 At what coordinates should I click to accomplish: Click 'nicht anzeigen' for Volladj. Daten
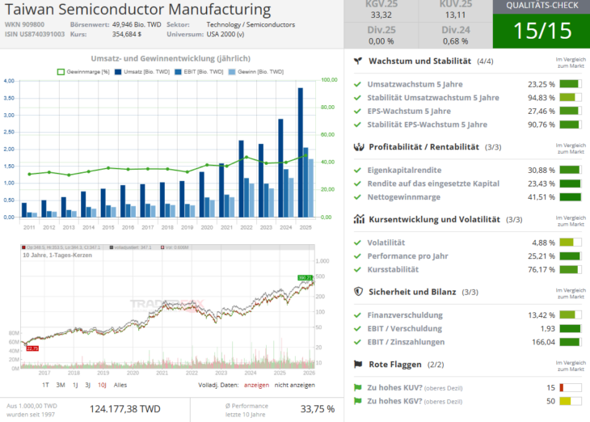(294, 386)
